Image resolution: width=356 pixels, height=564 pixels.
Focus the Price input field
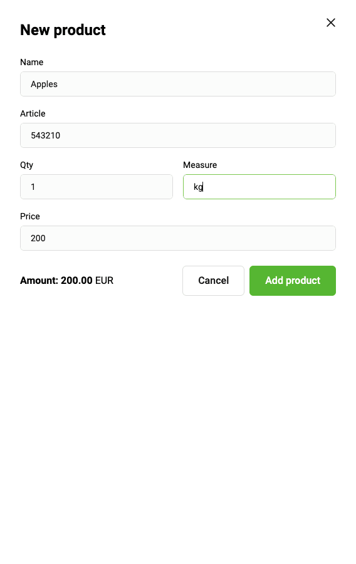coord(178,239)
